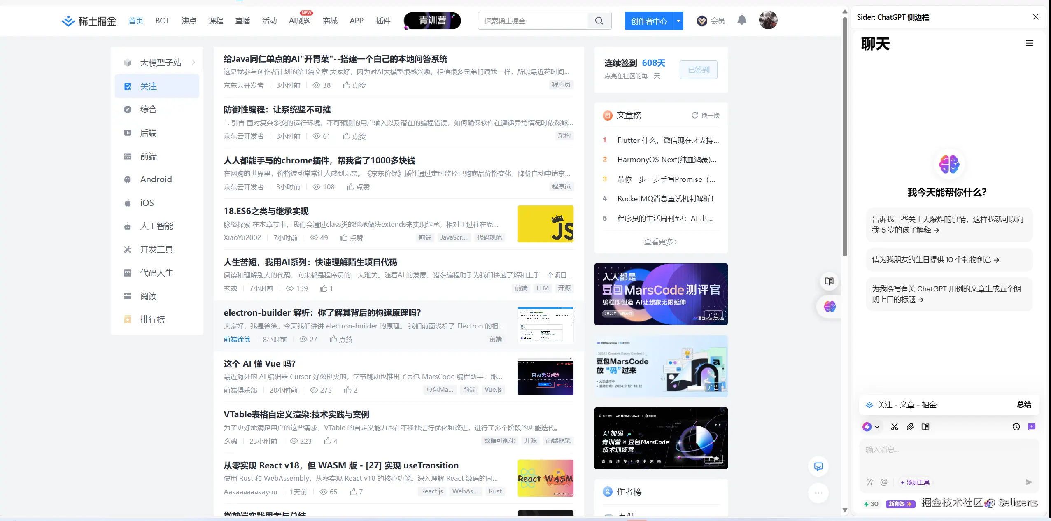Switch to the 沸点 nav tab
The width and height of the screenshot is (1051, 521).
tap(189, 21)
